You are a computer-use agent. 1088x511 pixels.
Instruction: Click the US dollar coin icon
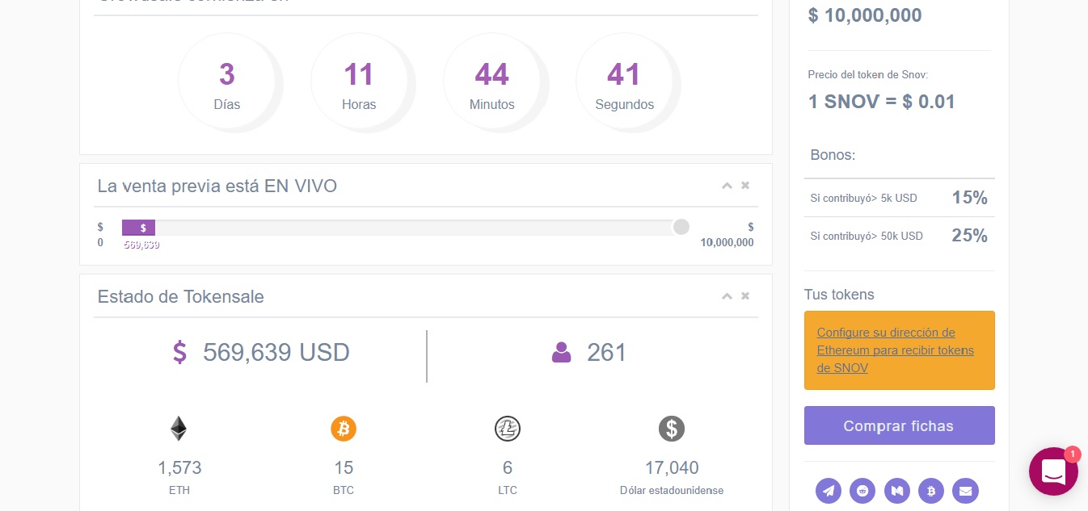tap(672, 429)
